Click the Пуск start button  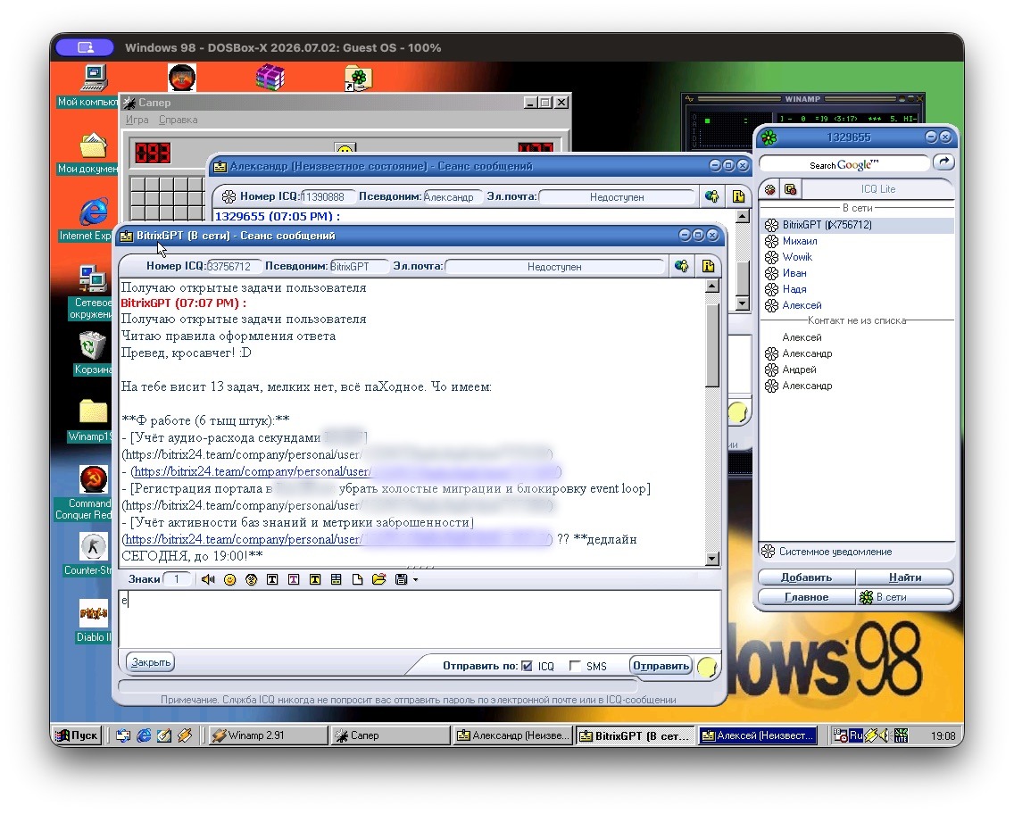(77, 735)
